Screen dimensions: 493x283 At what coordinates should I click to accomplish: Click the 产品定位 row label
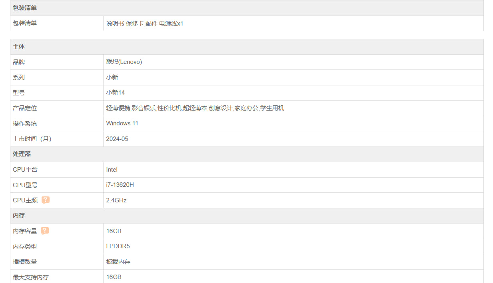(x=25, y=108)
